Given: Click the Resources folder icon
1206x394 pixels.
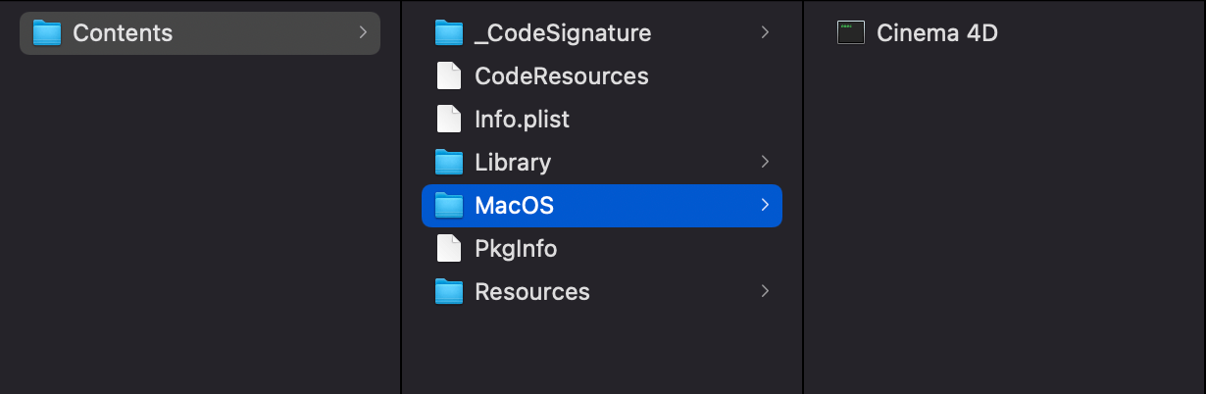Looking at the screenshot, I should click(448, 292).
